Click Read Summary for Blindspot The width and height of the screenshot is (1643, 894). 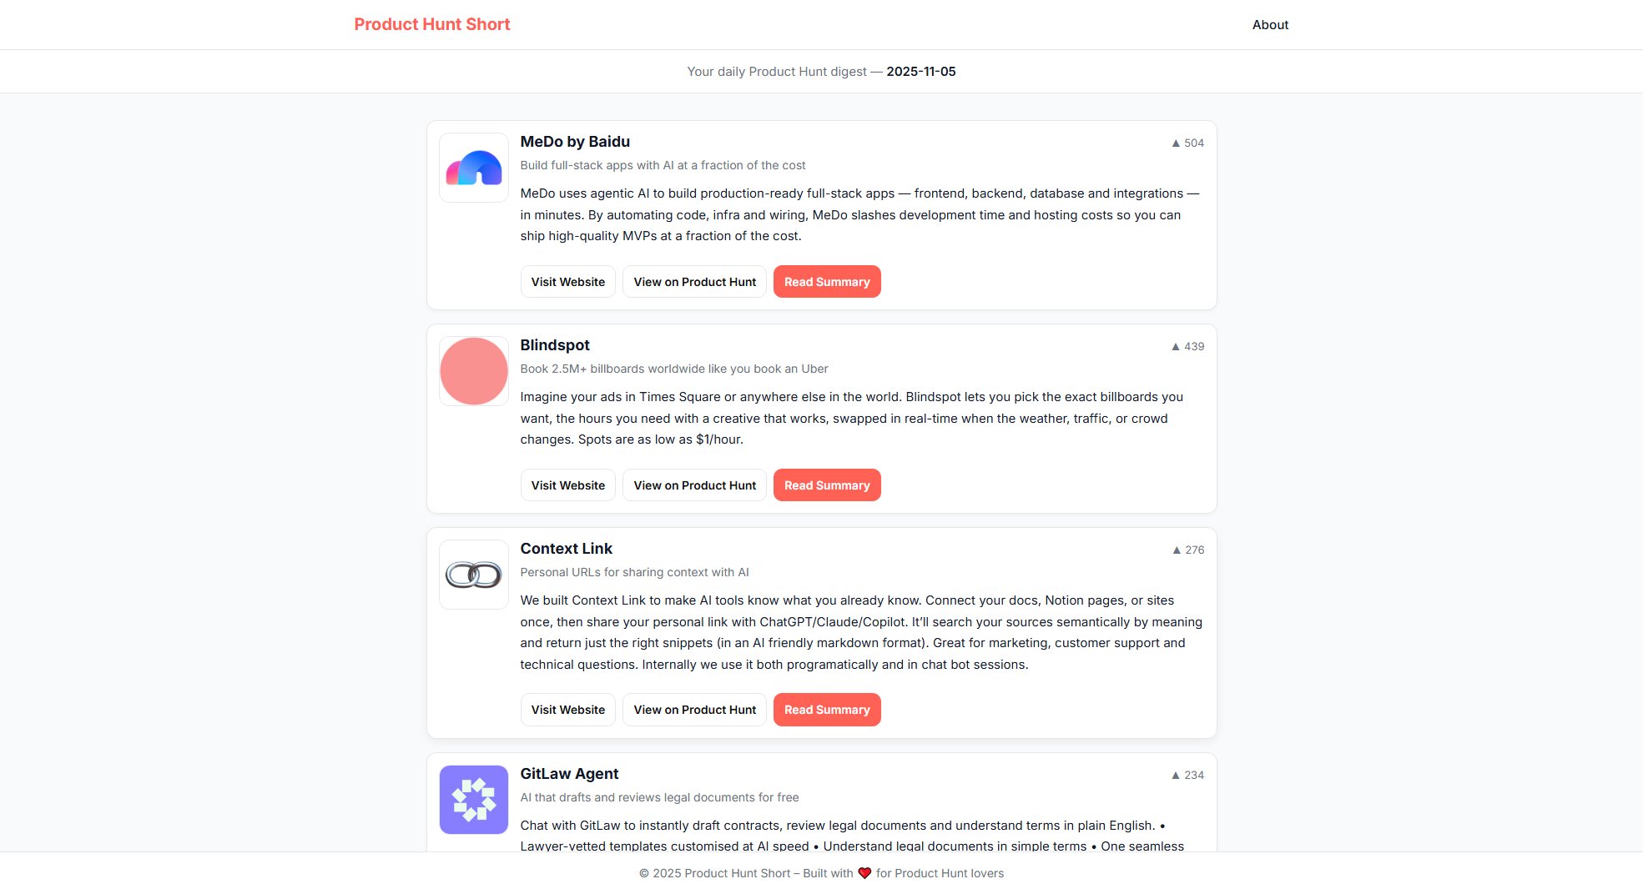[826, 485]
